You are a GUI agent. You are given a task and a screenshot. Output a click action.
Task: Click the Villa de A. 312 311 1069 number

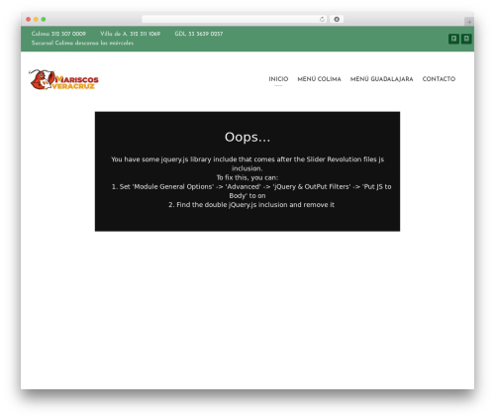pos(131,34)
